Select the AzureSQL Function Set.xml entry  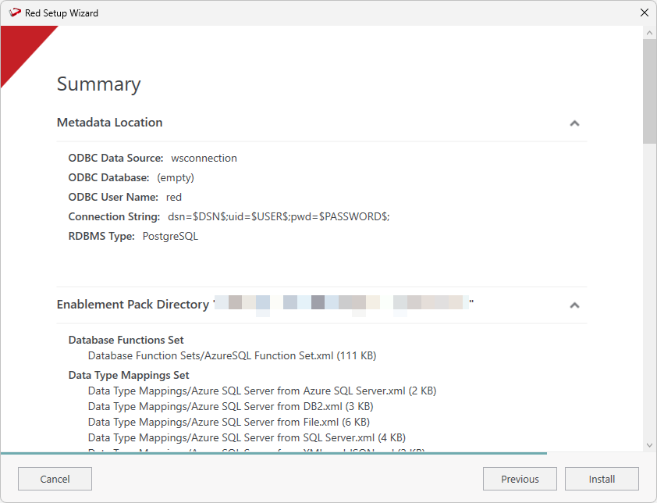tap(232, 355)
